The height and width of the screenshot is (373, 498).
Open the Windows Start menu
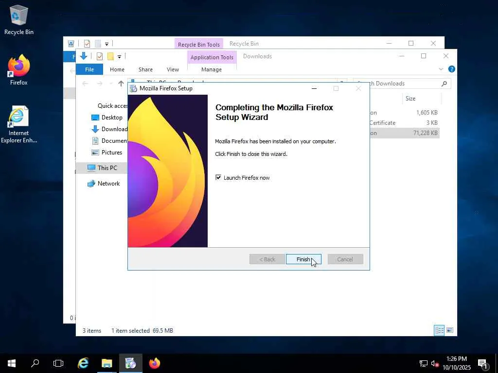[12, 363]
